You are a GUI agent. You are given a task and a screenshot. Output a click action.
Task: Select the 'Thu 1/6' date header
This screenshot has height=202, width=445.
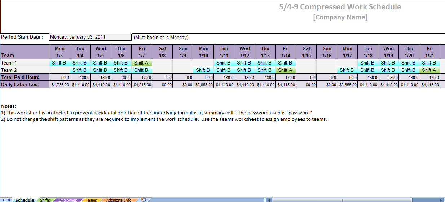121,52
